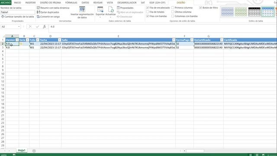Click the Exportar table icon

(x=100, y=10)
